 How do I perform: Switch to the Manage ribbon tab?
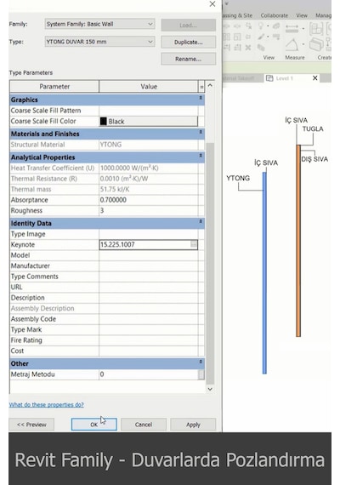[x=323, y=15]
